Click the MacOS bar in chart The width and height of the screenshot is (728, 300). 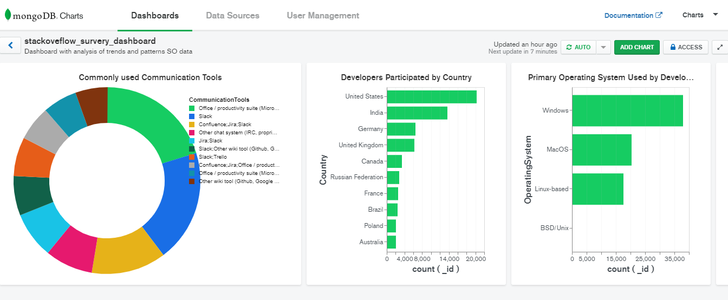point(601,149)
